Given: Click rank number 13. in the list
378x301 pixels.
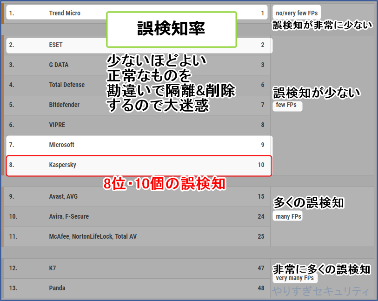Looking at the screenshot, I should 13,288.
